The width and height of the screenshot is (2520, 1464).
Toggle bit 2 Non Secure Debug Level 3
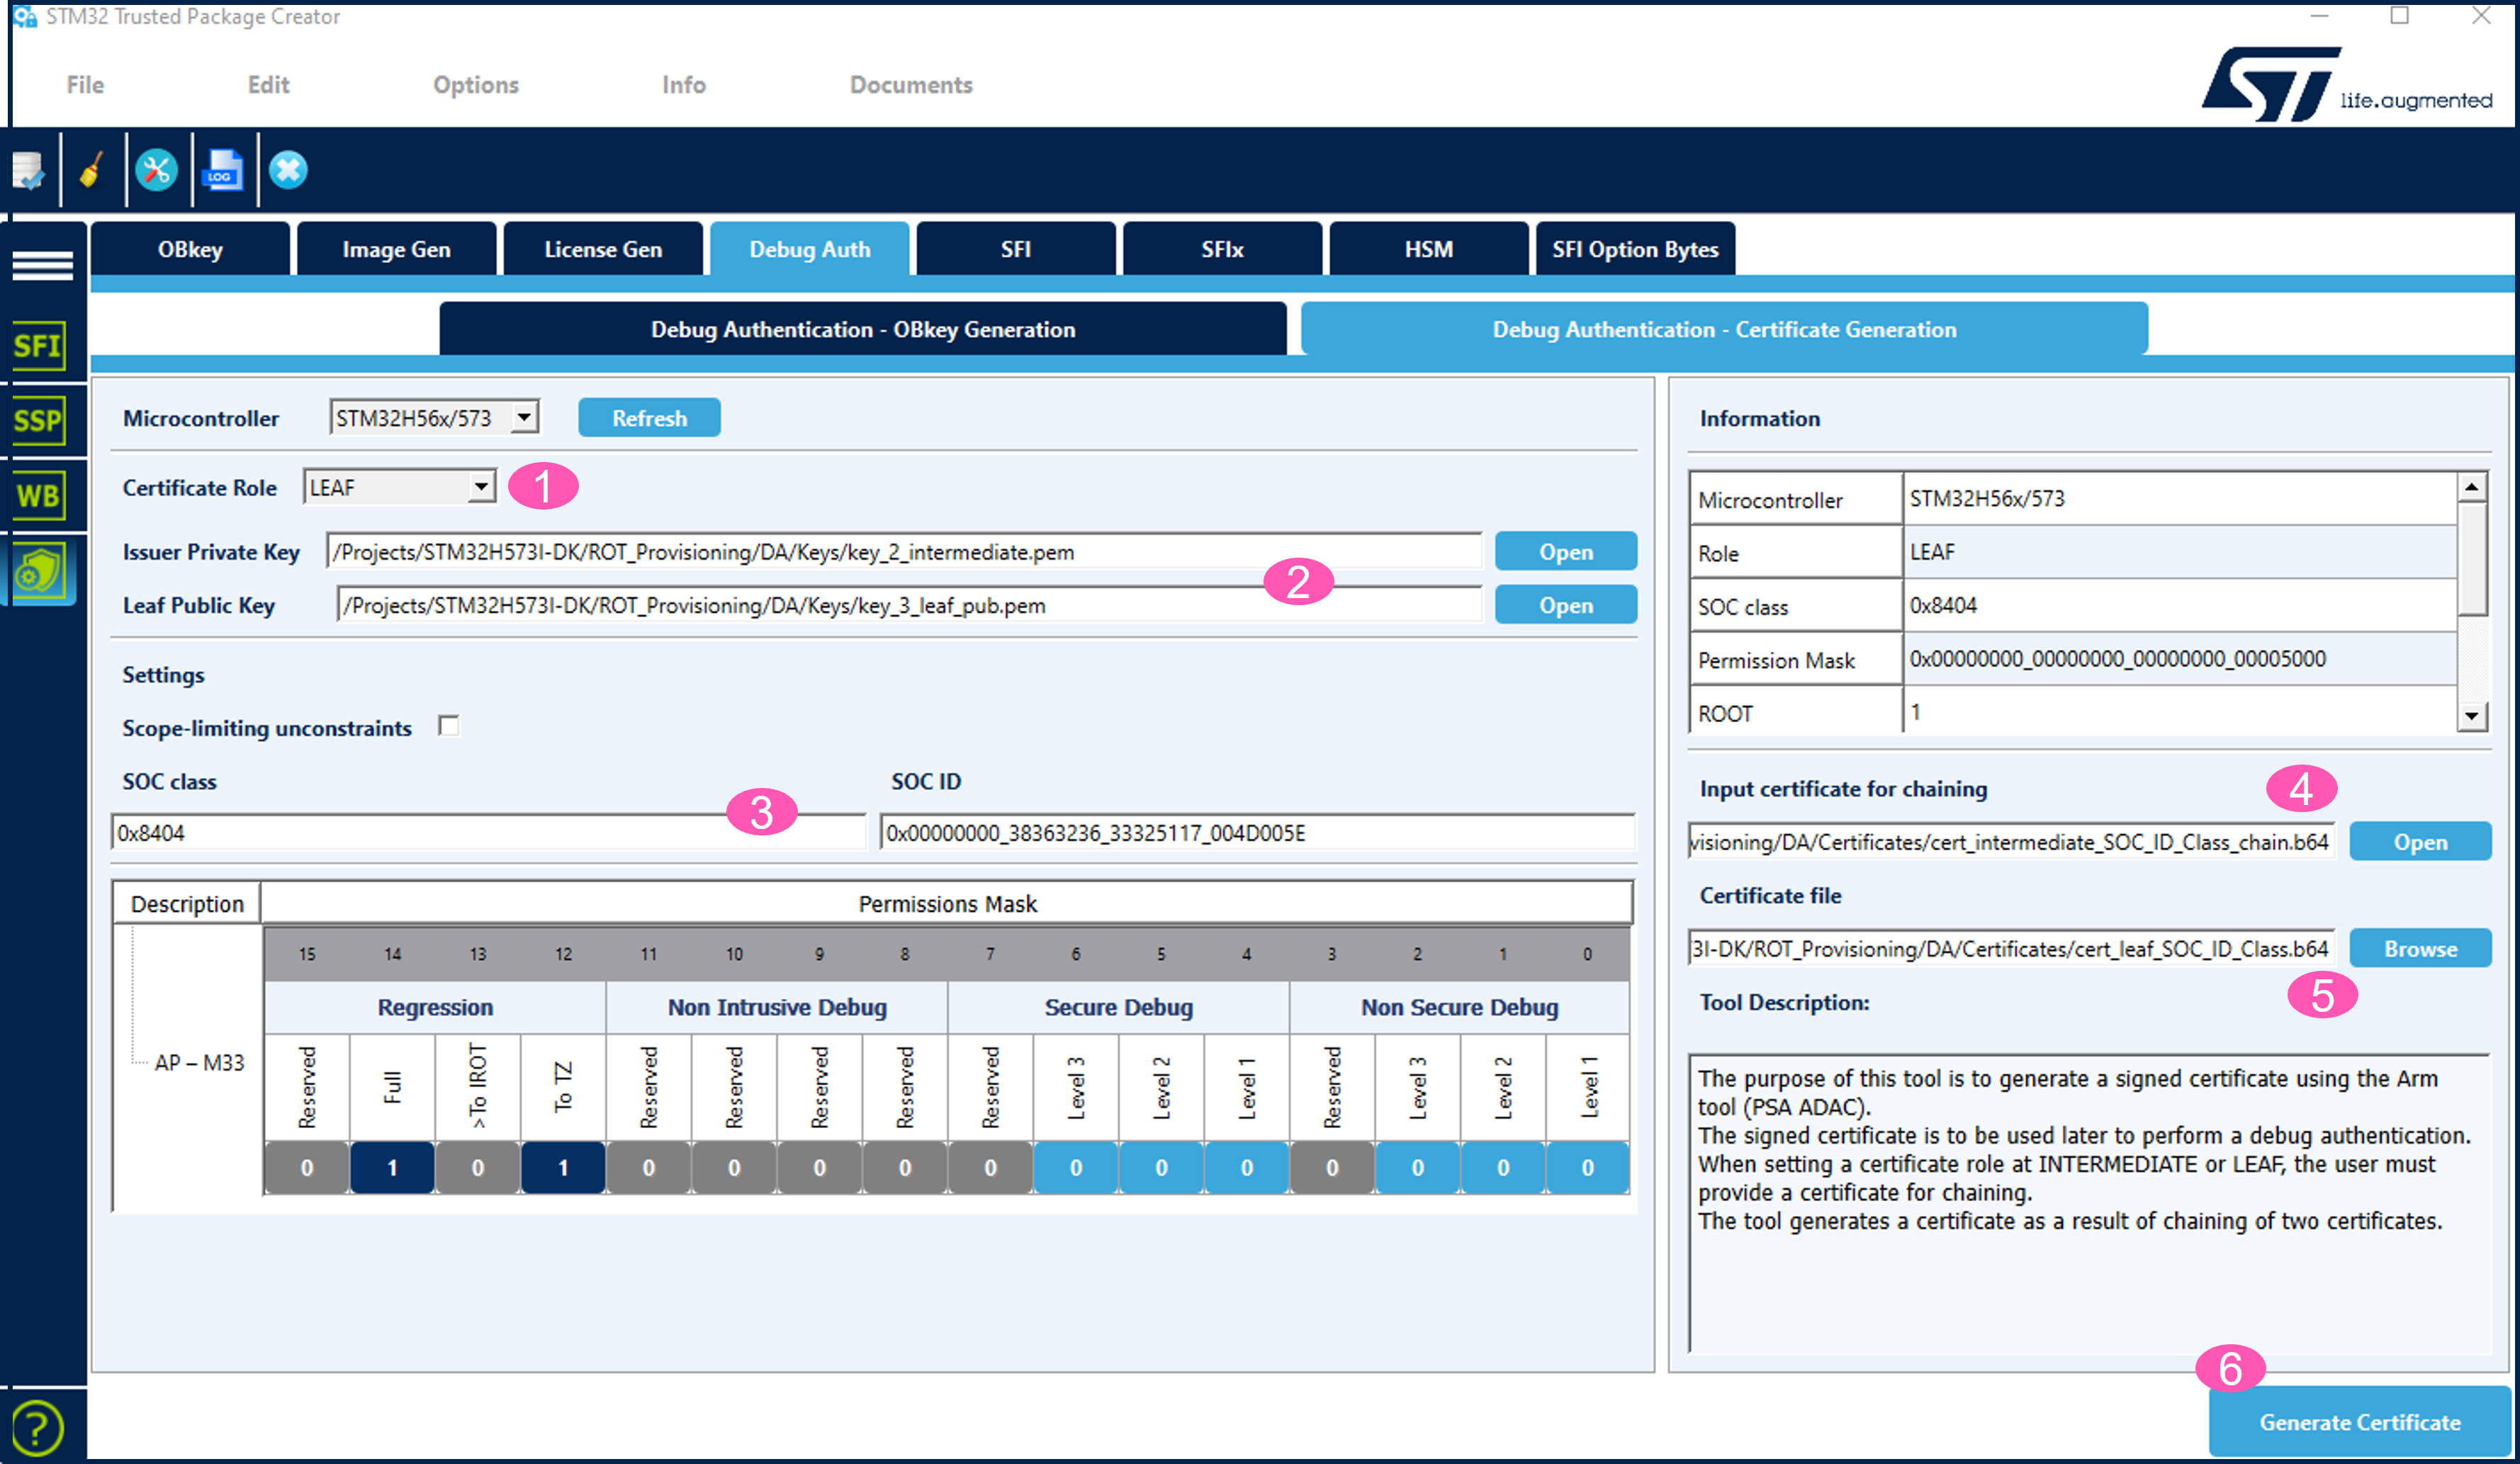click(x=1418, y=1167)
